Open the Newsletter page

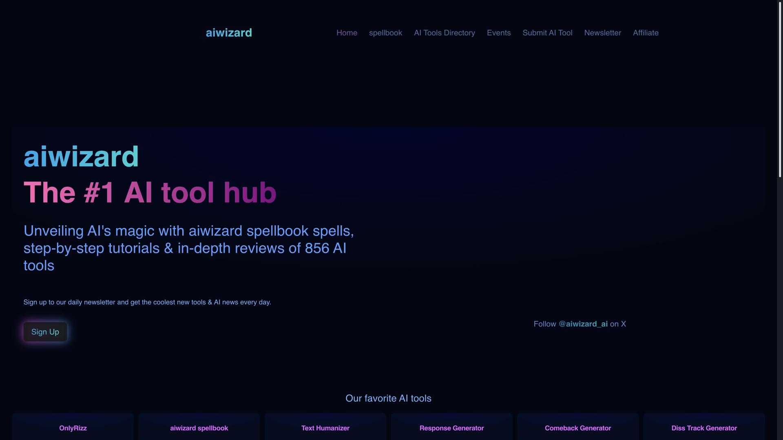603,33
